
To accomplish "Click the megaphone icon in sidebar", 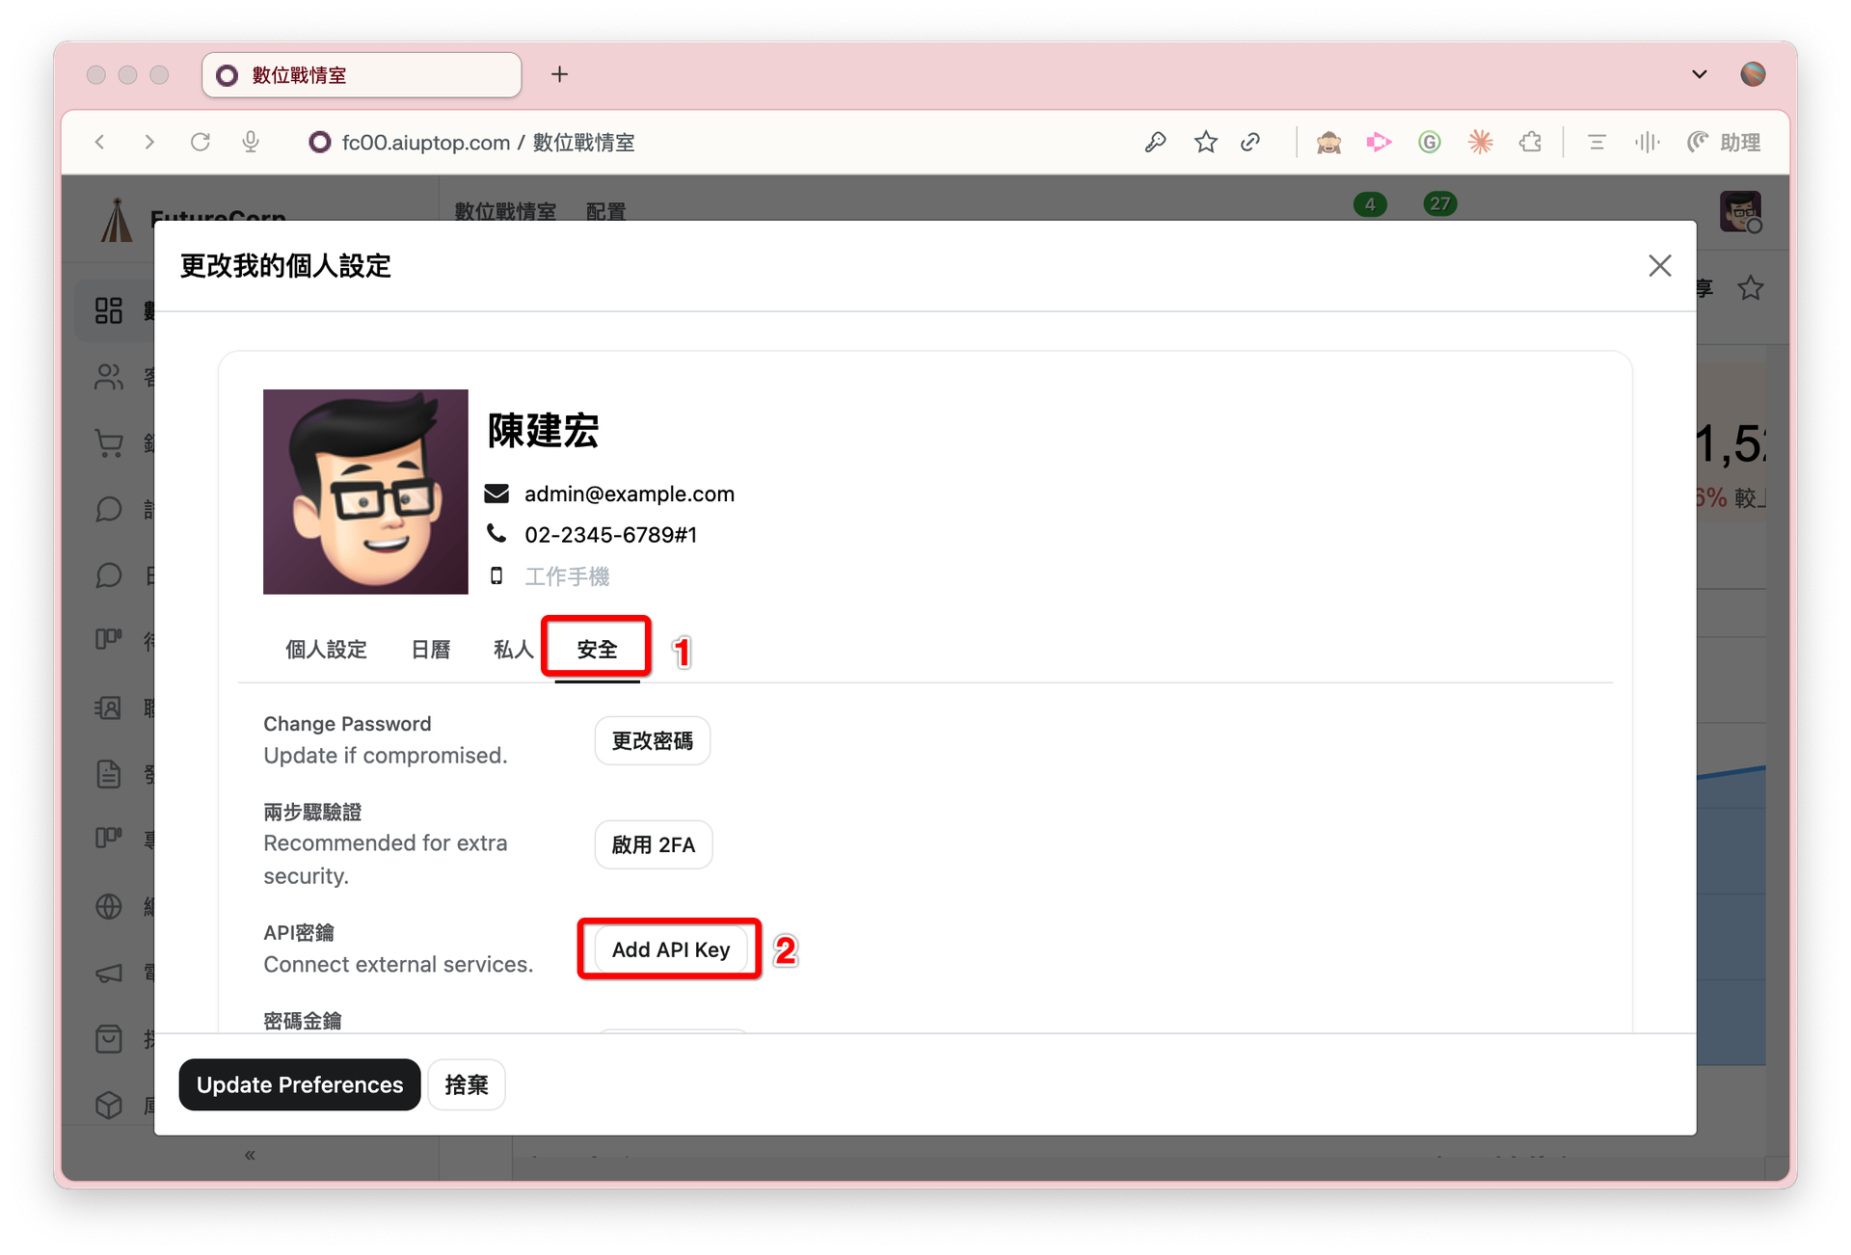I will [109, 973].
